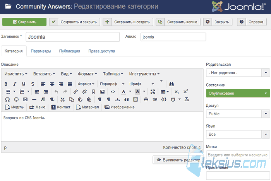Cut the selected text with scissors
The height and width of the screenshot is (181, 271).
pyautogui.click(x=62, y=99)
